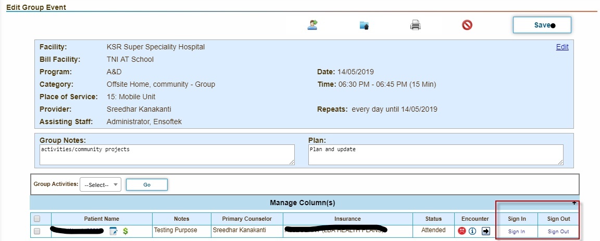The image size is (600, 241).
Task: Click the red cancel icon
Action: 467,25
